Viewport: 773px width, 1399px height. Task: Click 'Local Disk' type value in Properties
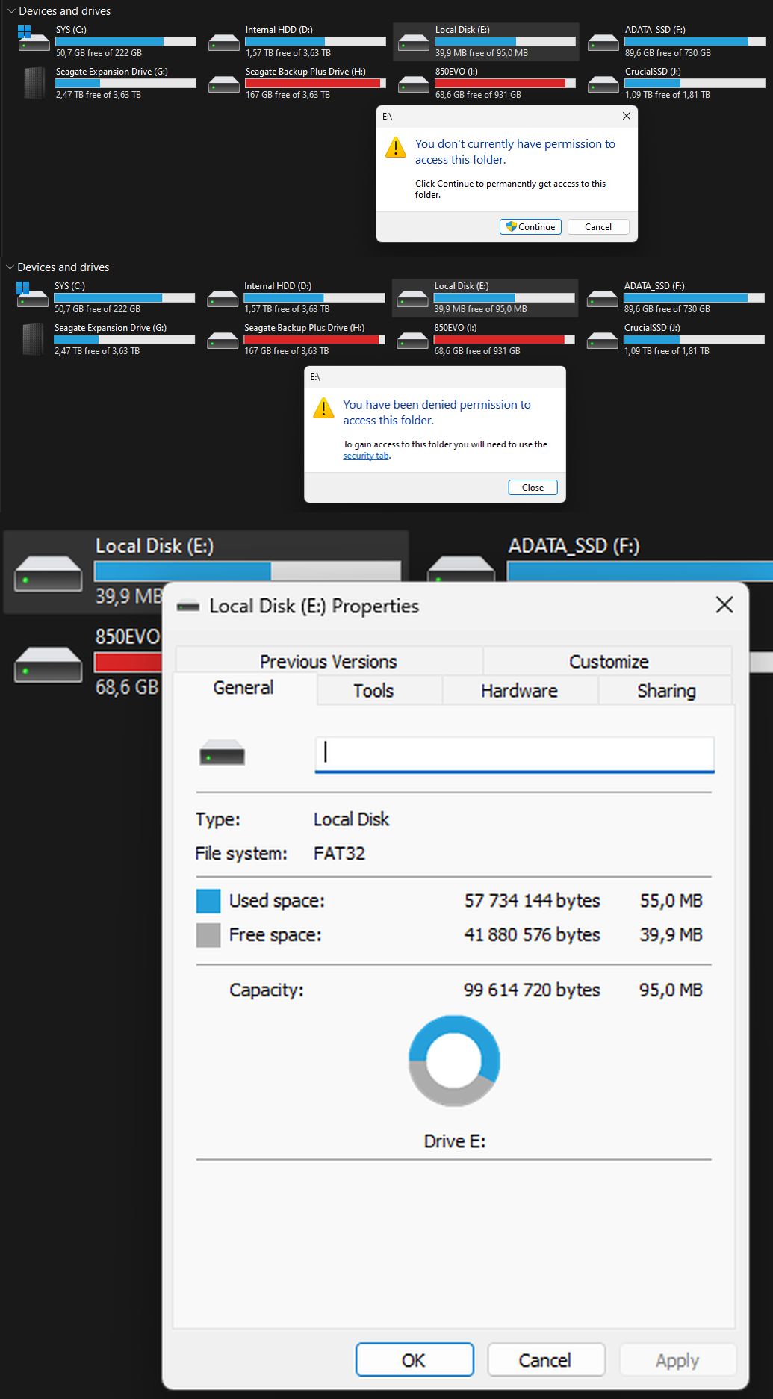point(351,819)
